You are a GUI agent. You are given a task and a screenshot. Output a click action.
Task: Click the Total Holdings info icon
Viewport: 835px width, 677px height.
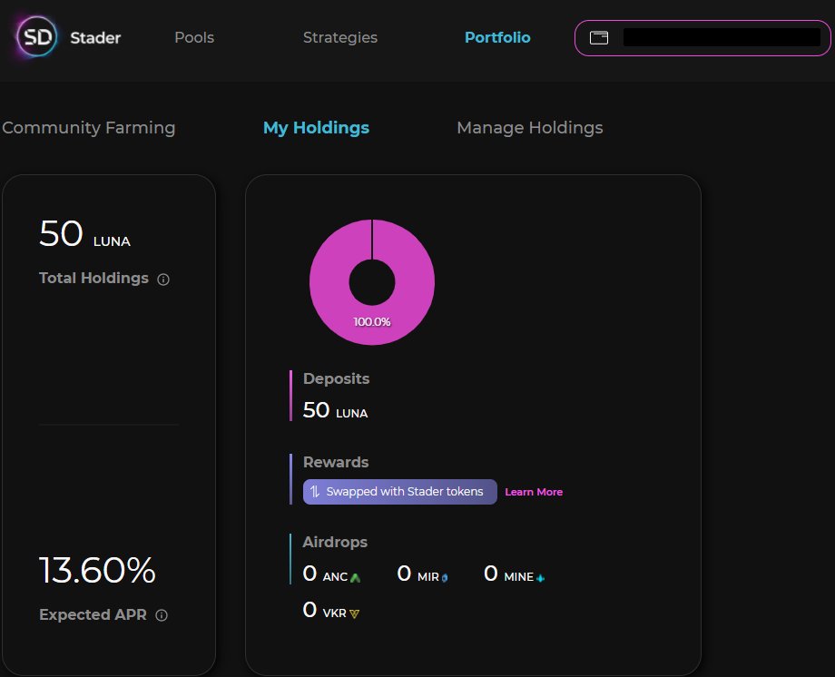pyautogui.click(x=163, y=280)
